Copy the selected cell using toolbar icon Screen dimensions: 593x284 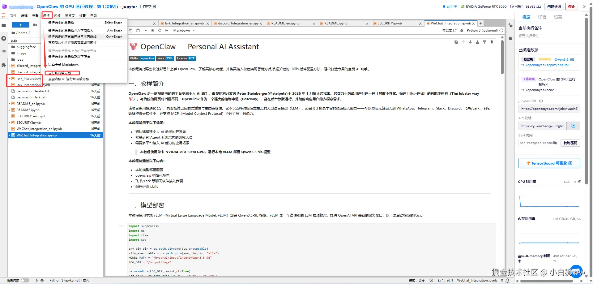pyautogui.click(x=131, y=30)
